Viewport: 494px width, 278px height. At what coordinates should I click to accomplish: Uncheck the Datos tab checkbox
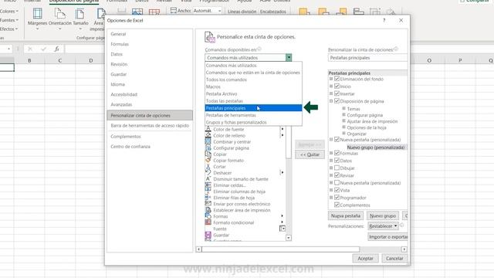pyautogui.click(x=337, y=161)
